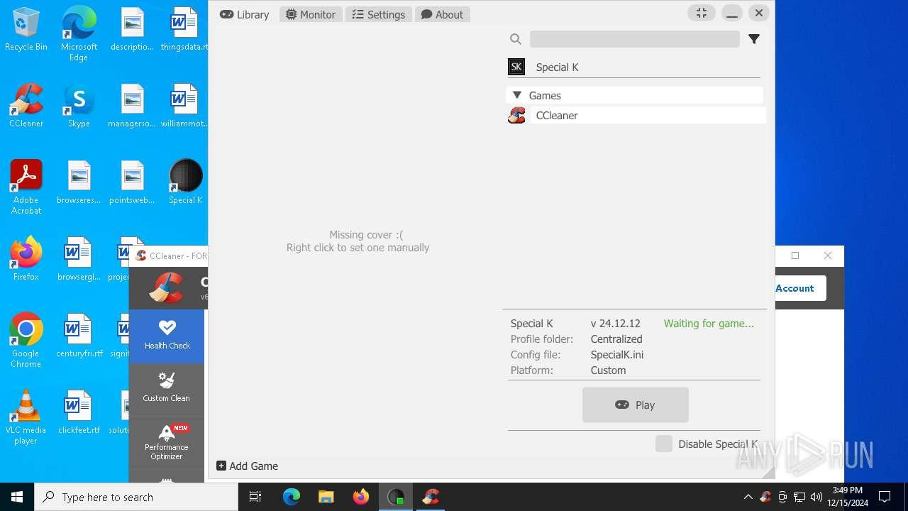Open the Monitor tab
Image resolution: width=908 pixels, height=511 pixels.
coord(311,14)
